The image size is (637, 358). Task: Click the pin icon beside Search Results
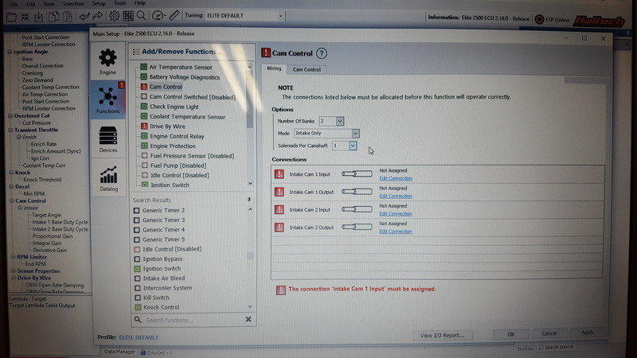click(x=248, y=200)
